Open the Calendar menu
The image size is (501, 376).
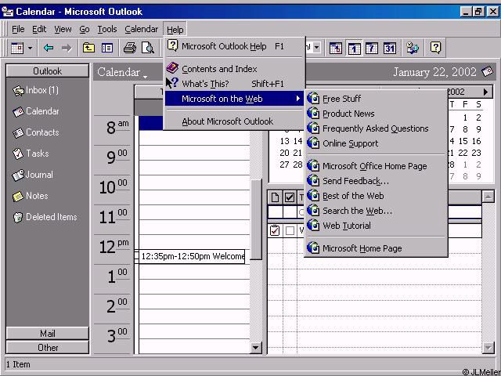(x=141, y=30)
